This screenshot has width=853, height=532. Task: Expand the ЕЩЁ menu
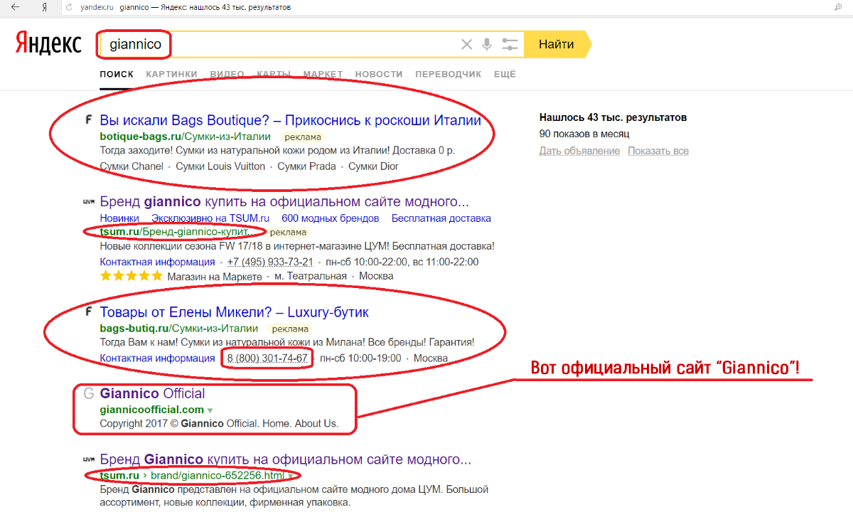pos(505,74)
